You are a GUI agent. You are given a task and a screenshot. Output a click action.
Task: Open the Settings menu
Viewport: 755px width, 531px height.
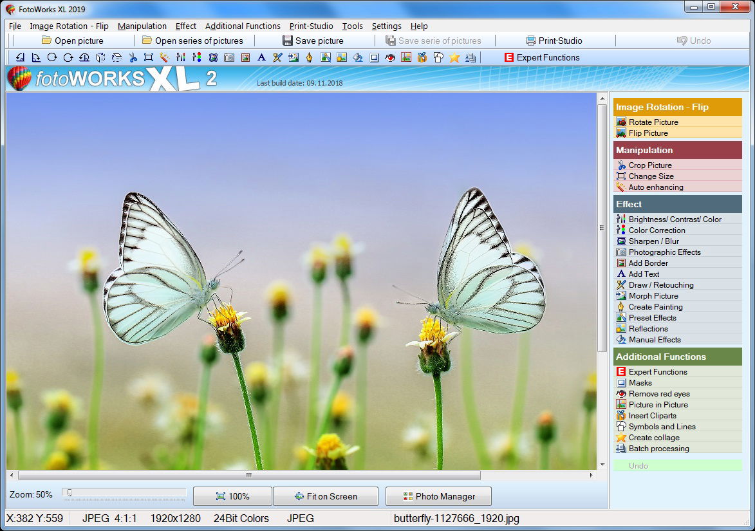386,26
